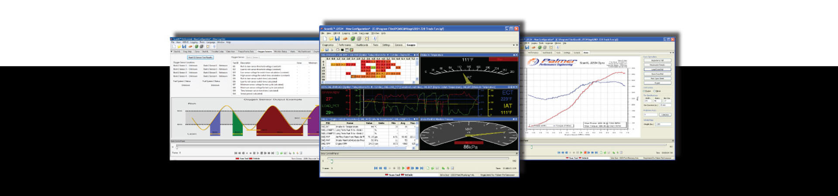Click frame slider thumb in left window's control panel
Image resolution: width=838 pixels, height=196 pixels.
pyautogui.click(x=177, y=148)
